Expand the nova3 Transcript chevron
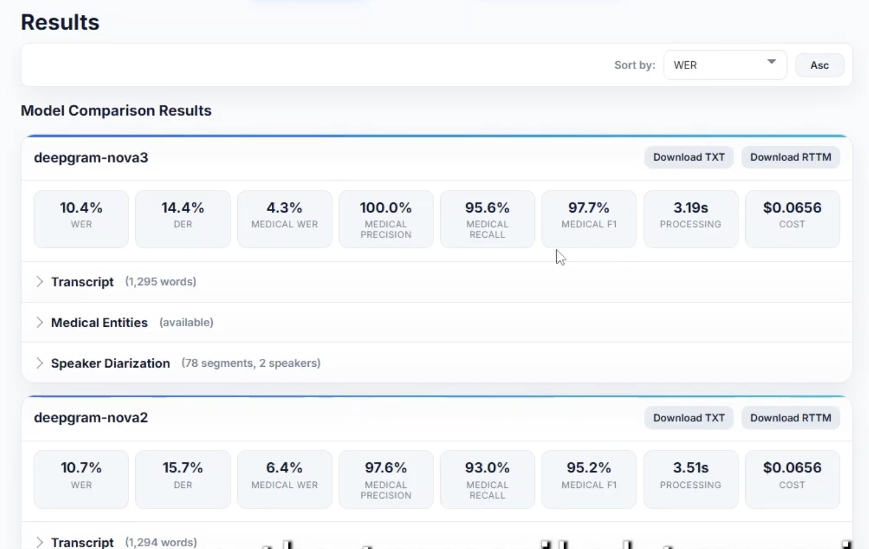Image resolution: width=869 pixels, height=549 pixels. tap(39, 282)
